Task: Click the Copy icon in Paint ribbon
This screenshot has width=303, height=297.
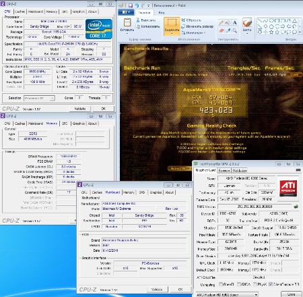Action: (138, 26)
